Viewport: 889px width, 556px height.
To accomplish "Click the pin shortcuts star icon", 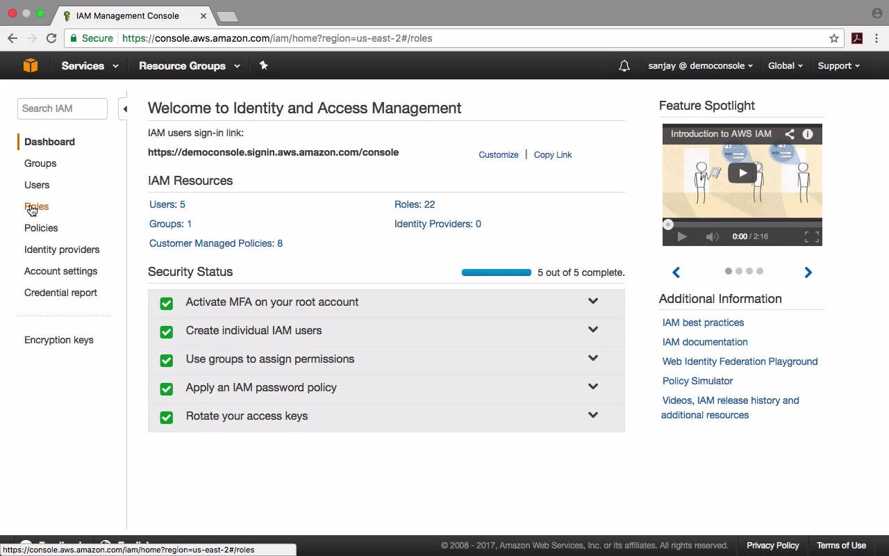I will [263, 65].
